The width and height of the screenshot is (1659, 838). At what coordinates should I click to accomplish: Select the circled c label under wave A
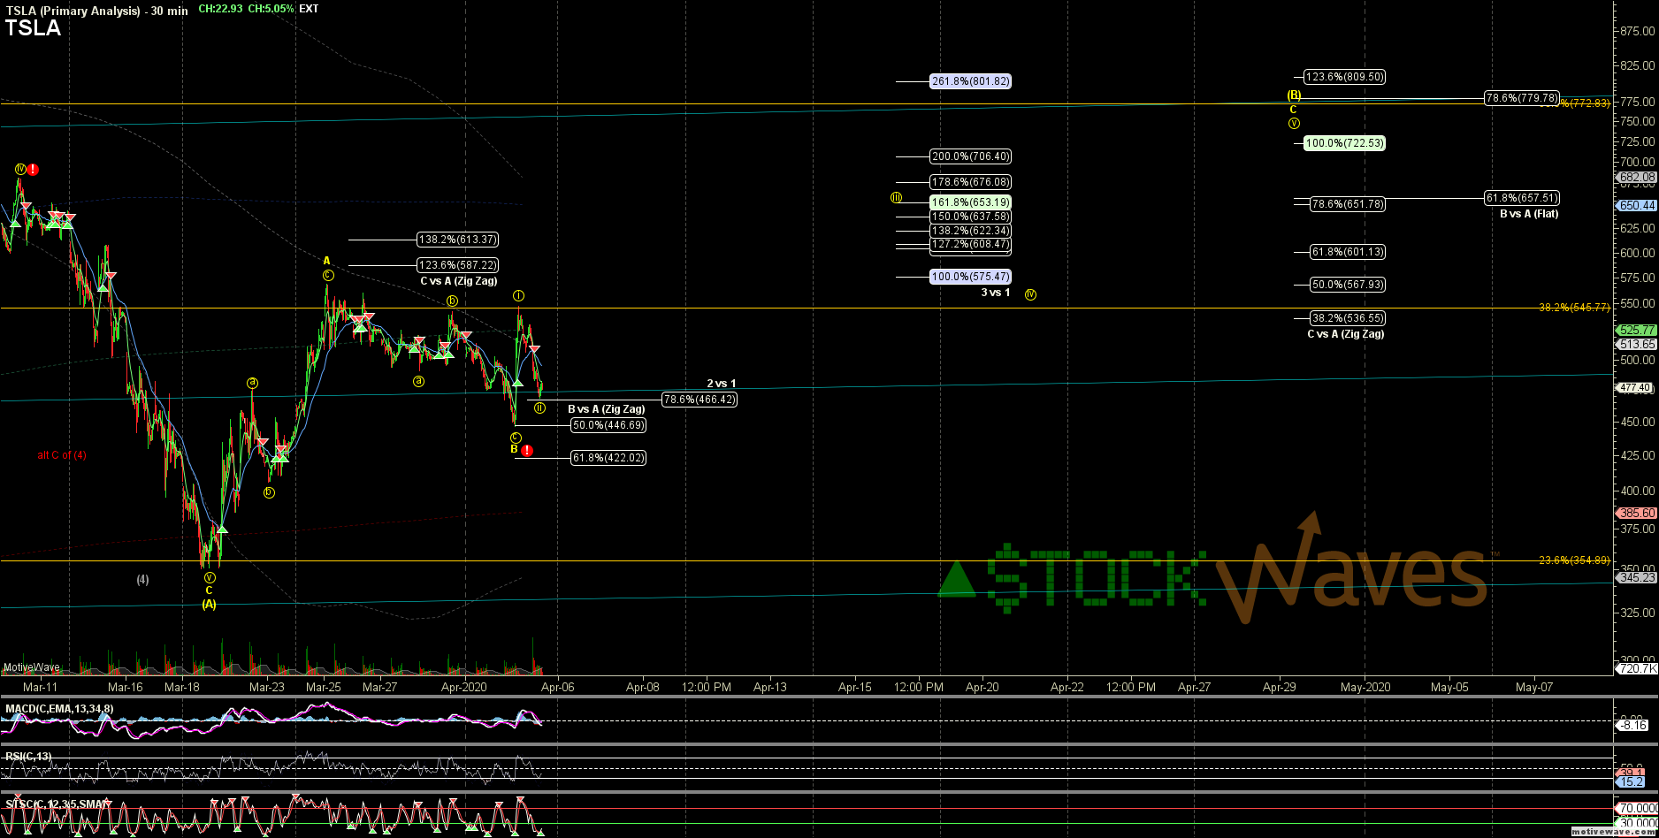click(x=327, y=275)
